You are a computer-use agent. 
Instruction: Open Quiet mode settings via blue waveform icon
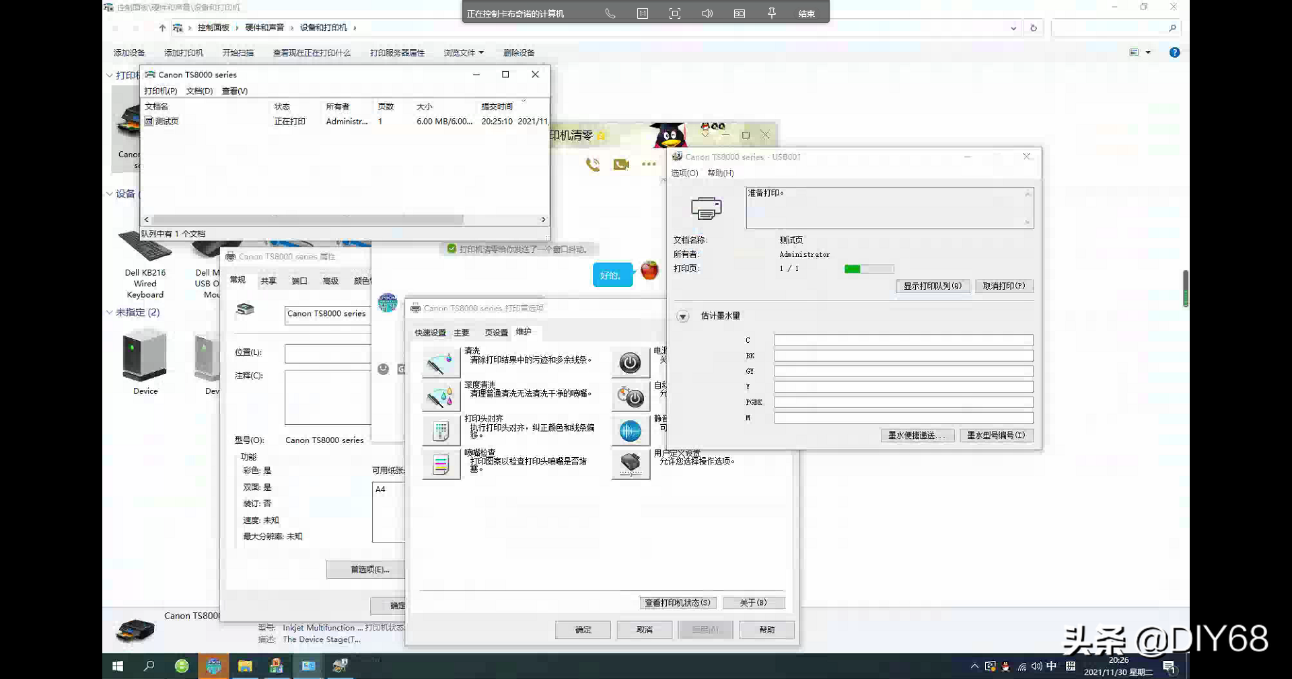coord(631,431)
